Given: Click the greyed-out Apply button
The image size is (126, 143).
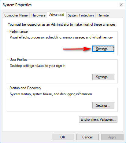Looking at the screenshot, I should [112, 137].
